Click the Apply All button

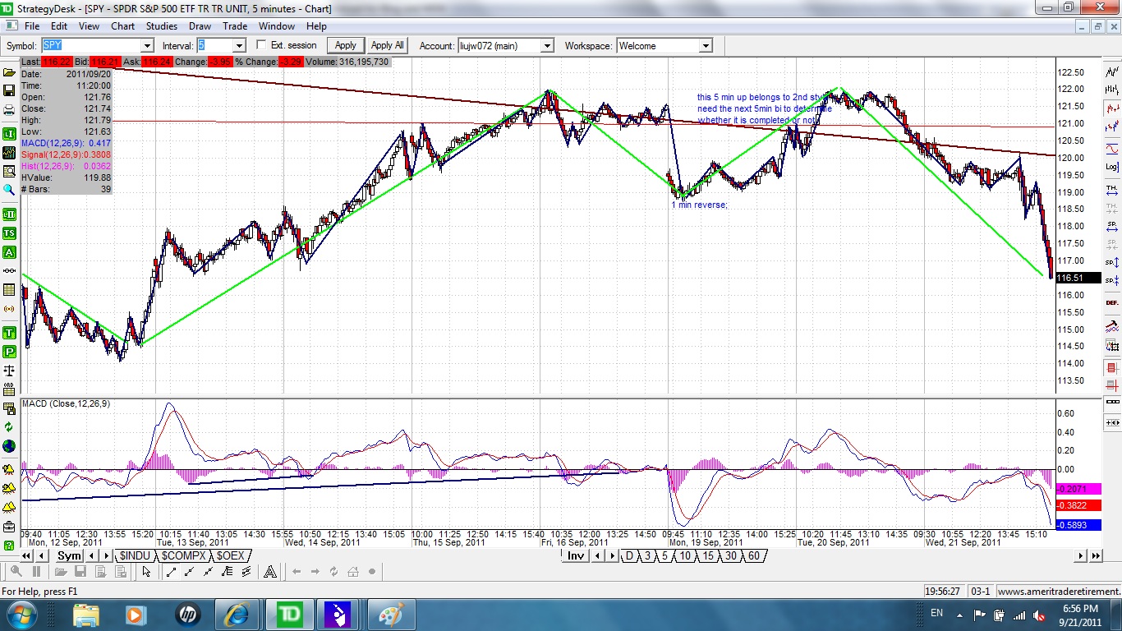[x=388, y=45]
